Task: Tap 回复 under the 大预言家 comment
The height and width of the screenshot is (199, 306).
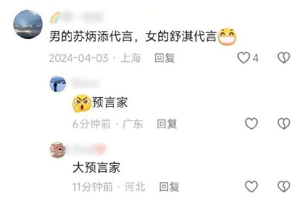Action: 169,187
